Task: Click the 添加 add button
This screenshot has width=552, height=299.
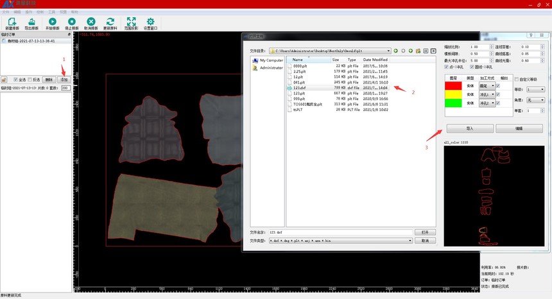Action: click(64, 80)
